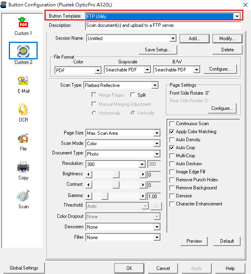Open the Document Type dropdown
Screen dimensions: 251x274
(157, 154)
